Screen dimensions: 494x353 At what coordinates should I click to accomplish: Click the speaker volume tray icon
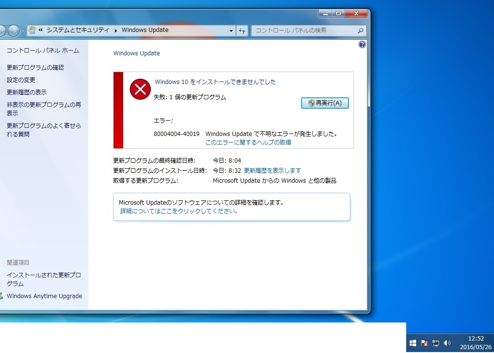click(x=447, y=343)
